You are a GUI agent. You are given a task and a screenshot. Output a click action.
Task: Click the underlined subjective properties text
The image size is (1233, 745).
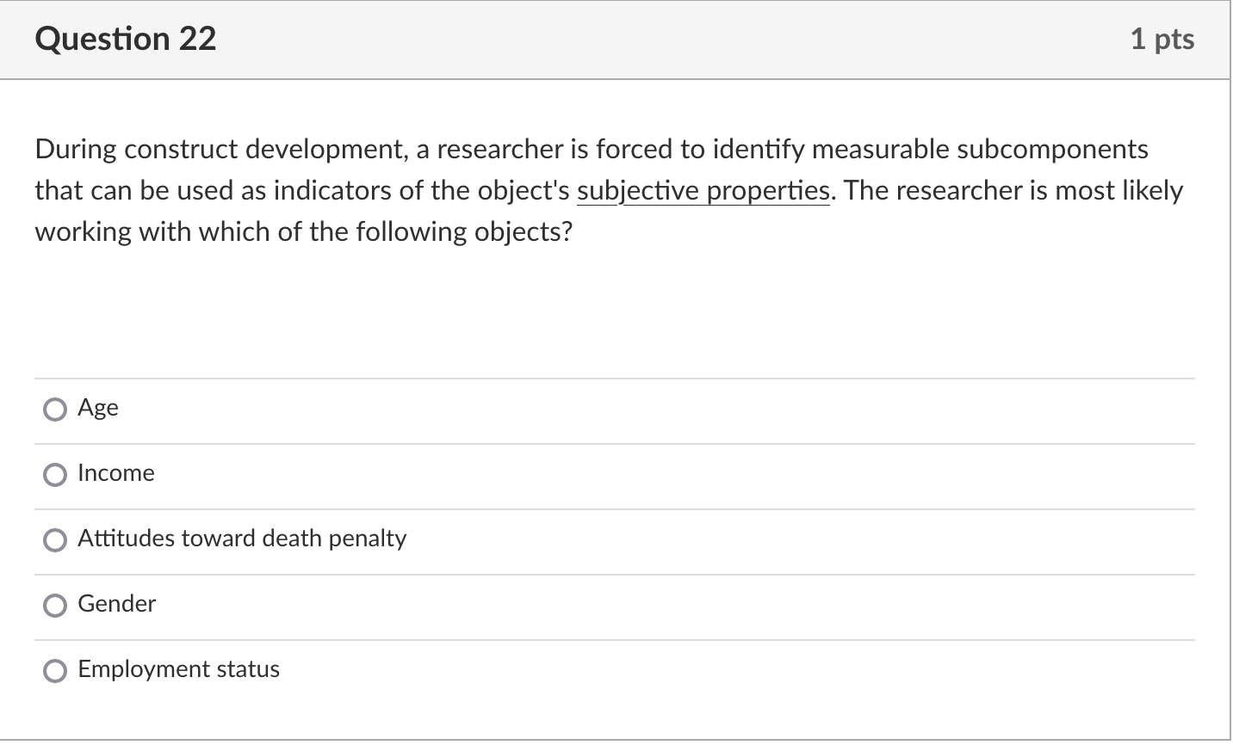click(x=702, y=190)
